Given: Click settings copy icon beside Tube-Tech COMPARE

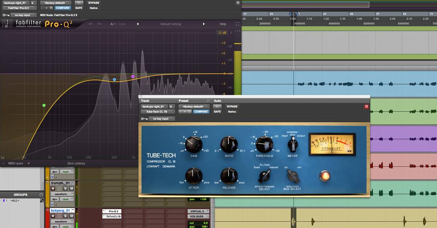Looking at the screenshot, I should pyautogui.click(x=190, y=112).
